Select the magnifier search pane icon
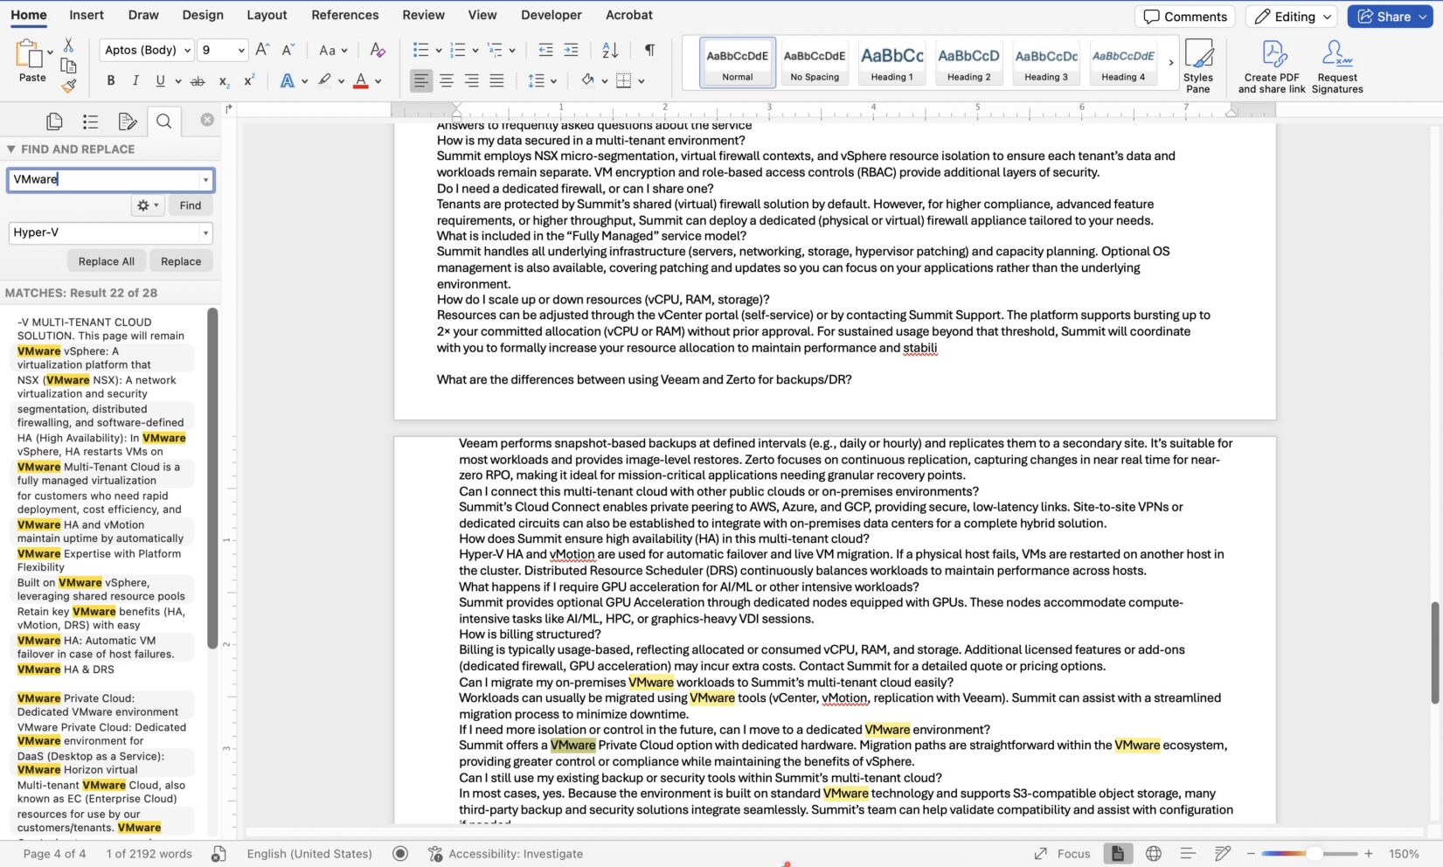1443x867 pixels. [163, 121]
